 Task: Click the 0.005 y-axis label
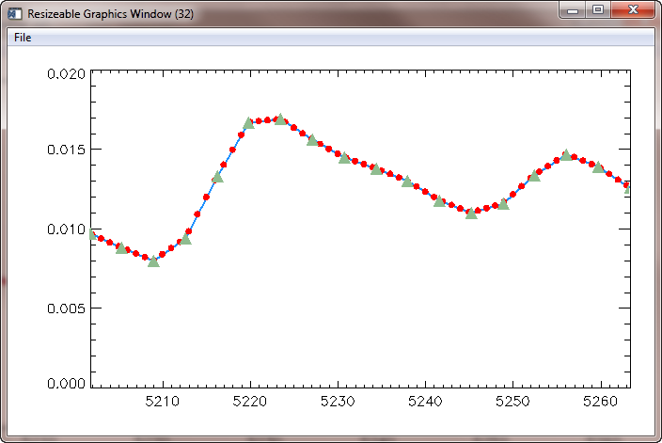point(67,308)
